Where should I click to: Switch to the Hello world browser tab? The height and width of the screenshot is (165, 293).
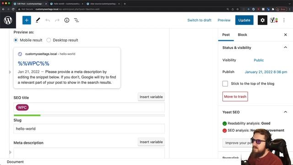[x=66, y=4]
